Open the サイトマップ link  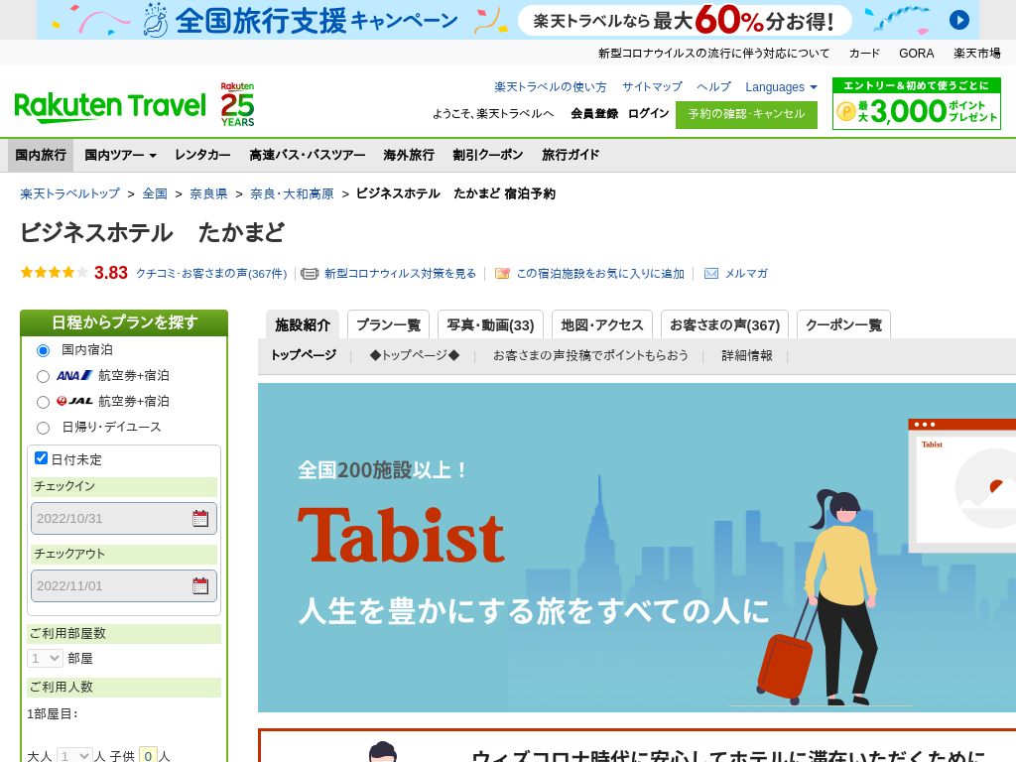[652, 87]
